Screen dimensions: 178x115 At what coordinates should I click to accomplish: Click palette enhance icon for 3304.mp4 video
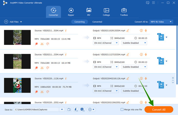pyautogui.click(x=48, y=68)
